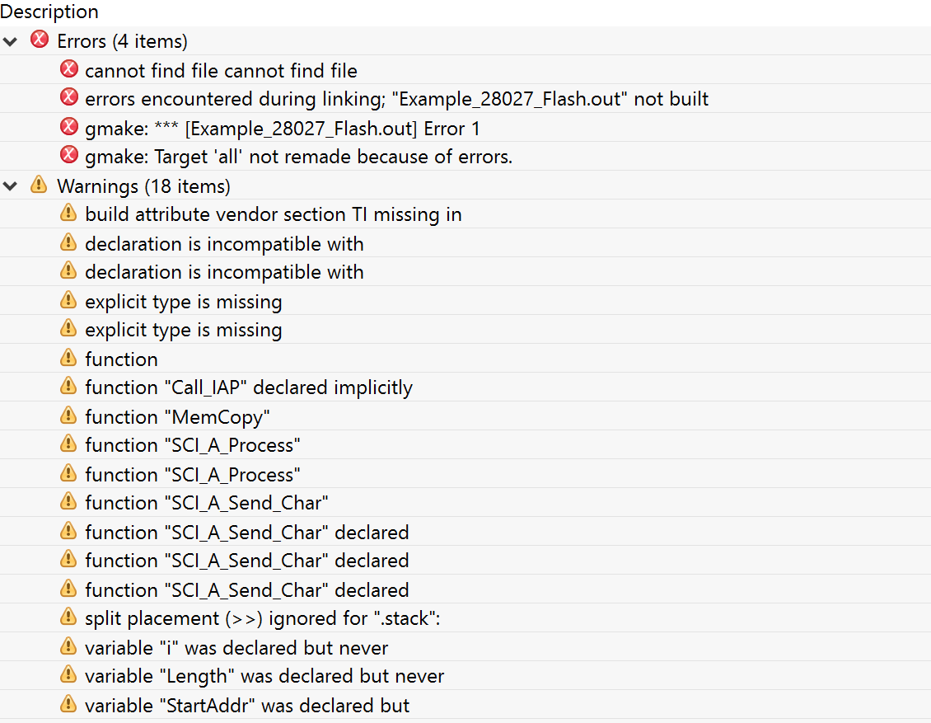Click error icon for 'cannot find file'
Image resolution: width=931 pixels, height=723 pixels.
pos(69,69)
